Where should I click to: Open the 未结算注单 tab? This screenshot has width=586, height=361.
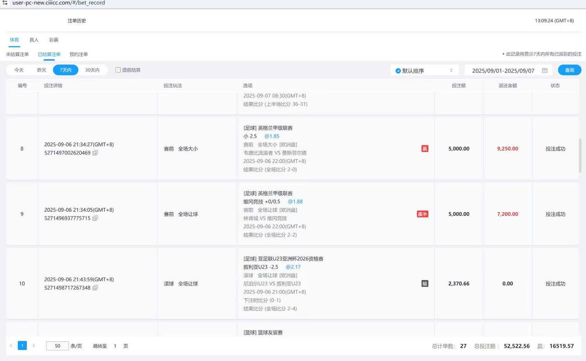pos(17,54)
